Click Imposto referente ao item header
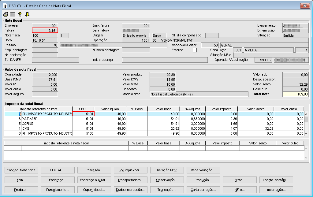 38,109
